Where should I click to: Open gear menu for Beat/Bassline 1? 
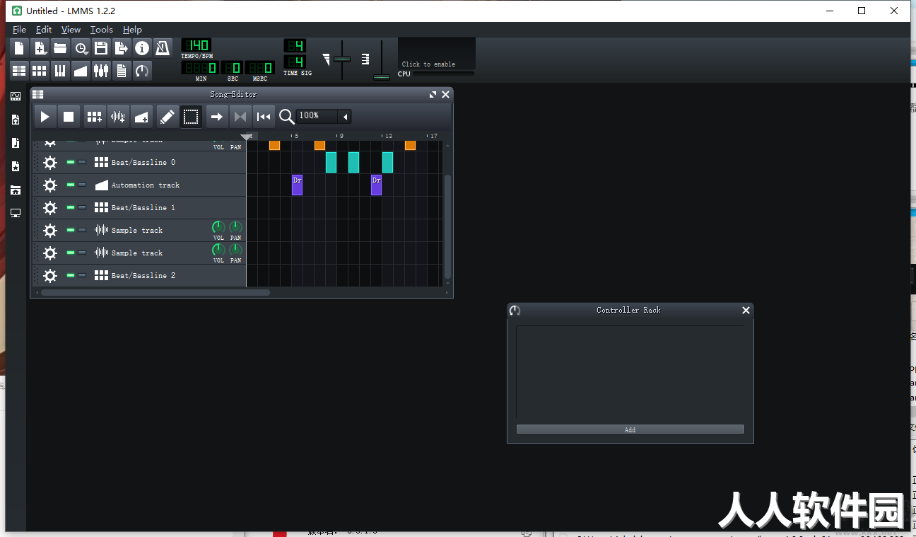[x=50, y=207]
